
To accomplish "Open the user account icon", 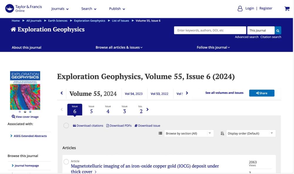I will pyautogui.click(x=240, y=9).
